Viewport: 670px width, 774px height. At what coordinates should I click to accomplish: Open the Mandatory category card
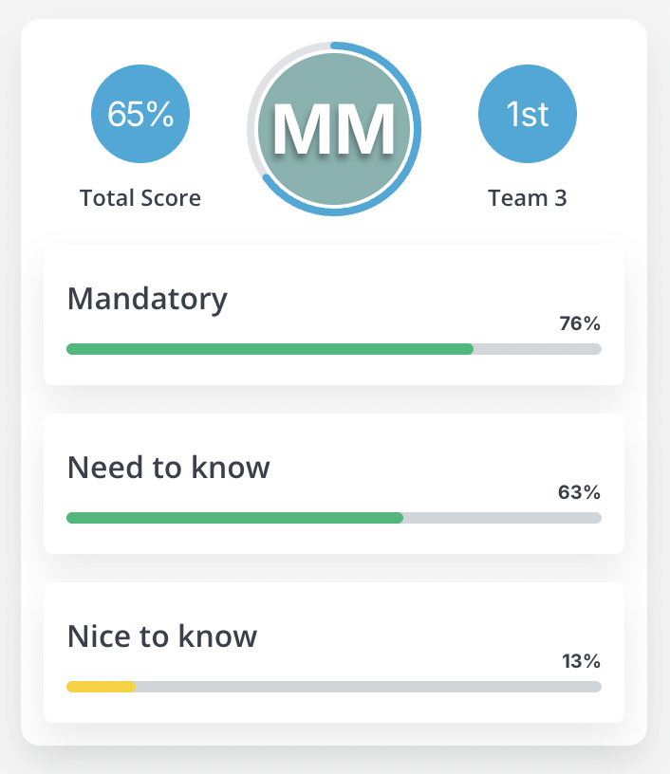(x=334, y=315)
